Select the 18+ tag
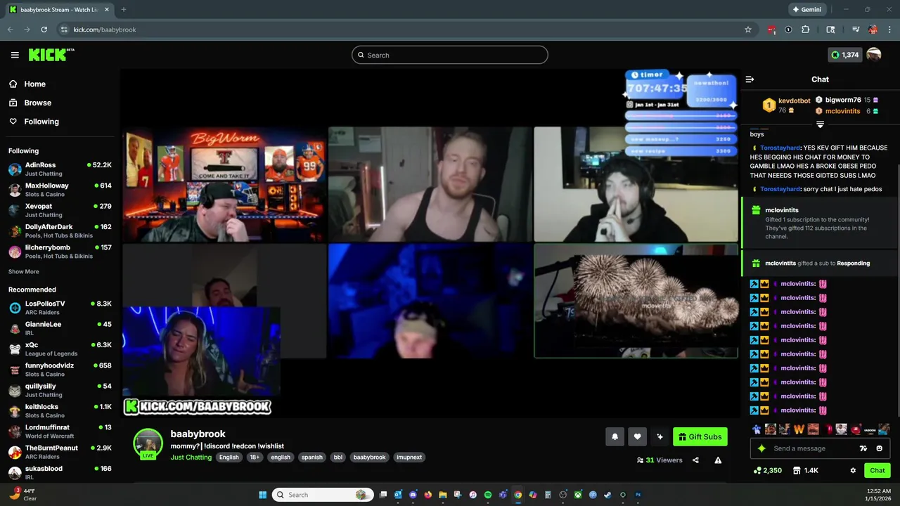Image resolution: width=900 pixels, height=506 pixels. tap(255, 457)
